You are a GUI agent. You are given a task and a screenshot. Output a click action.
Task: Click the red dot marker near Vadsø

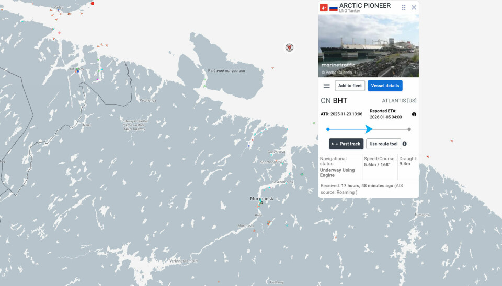[x=93, y=4]
